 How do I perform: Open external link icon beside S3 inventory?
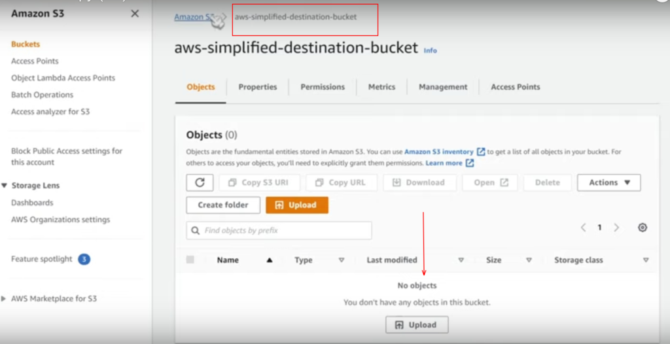pyautogui.click(x=481, y=152)
